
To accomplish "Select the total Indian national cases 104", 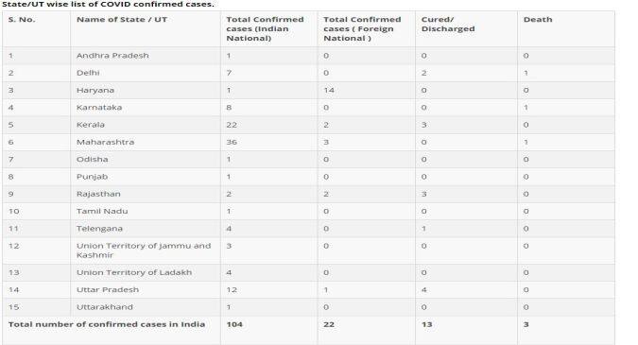I will [234, 324].
